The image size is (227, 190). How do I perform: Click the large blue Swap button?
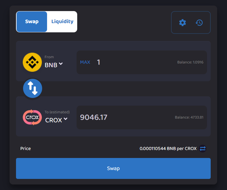(x=113, y=168)
